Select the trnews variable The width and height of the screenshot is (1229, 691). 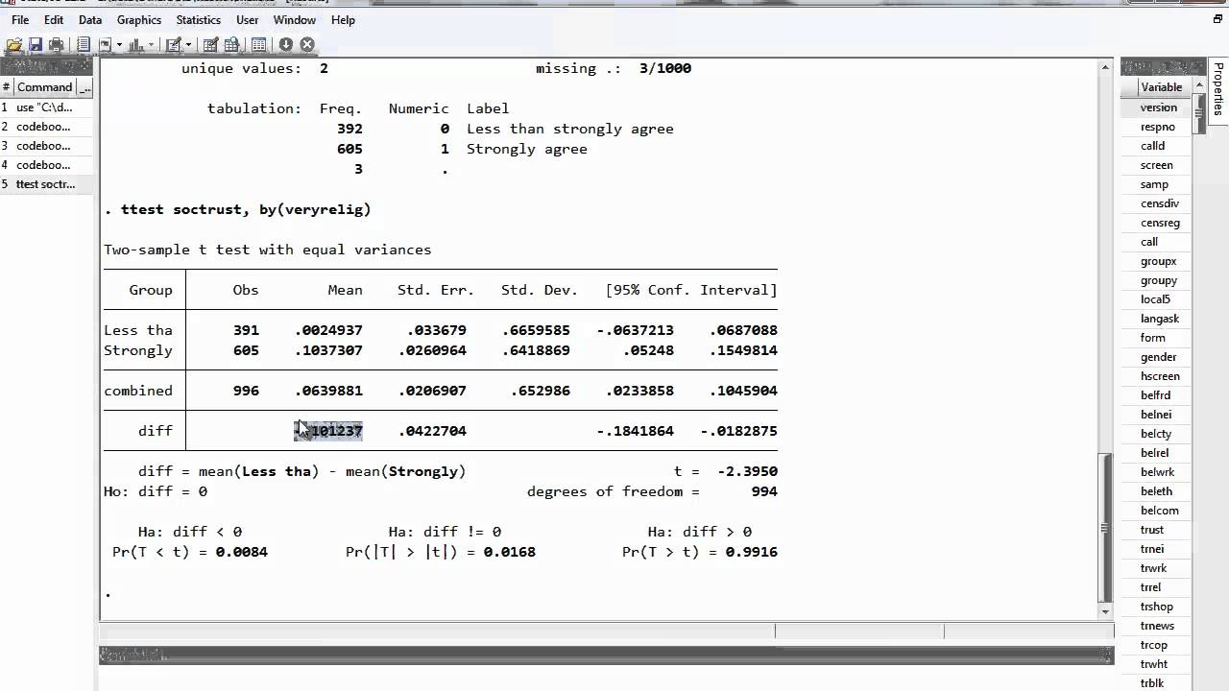(1157, 626)
